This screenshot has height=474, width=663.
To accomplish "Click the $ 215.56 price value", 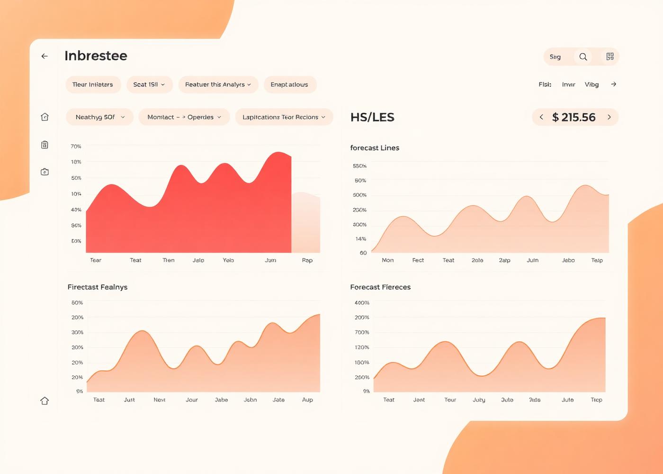I will 573,117.
